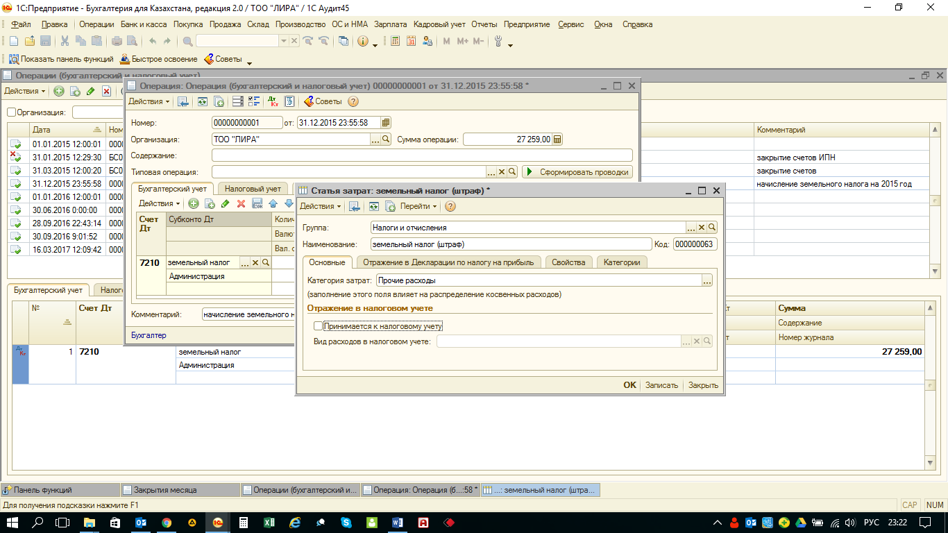Open the Зарплата menu
Viewport: 948px width, 533px height.
coord(391,24)
